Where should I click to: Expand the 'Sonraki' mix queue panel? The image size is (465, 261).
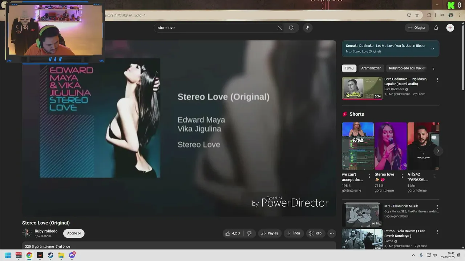pos(433,49)
